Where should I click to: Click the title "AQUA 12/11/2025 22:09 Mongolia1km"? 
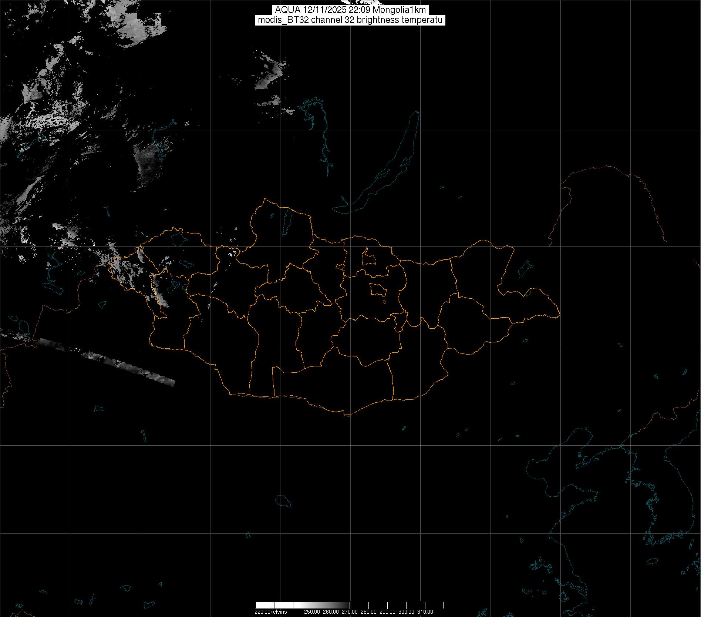coord(350,10)
